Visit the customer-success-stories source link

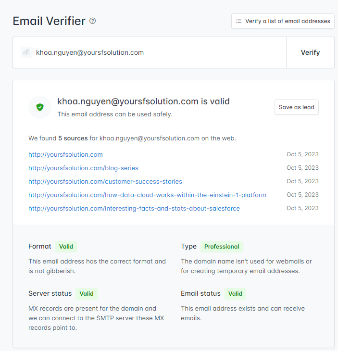pyautogui.click(x=105, y=181)
